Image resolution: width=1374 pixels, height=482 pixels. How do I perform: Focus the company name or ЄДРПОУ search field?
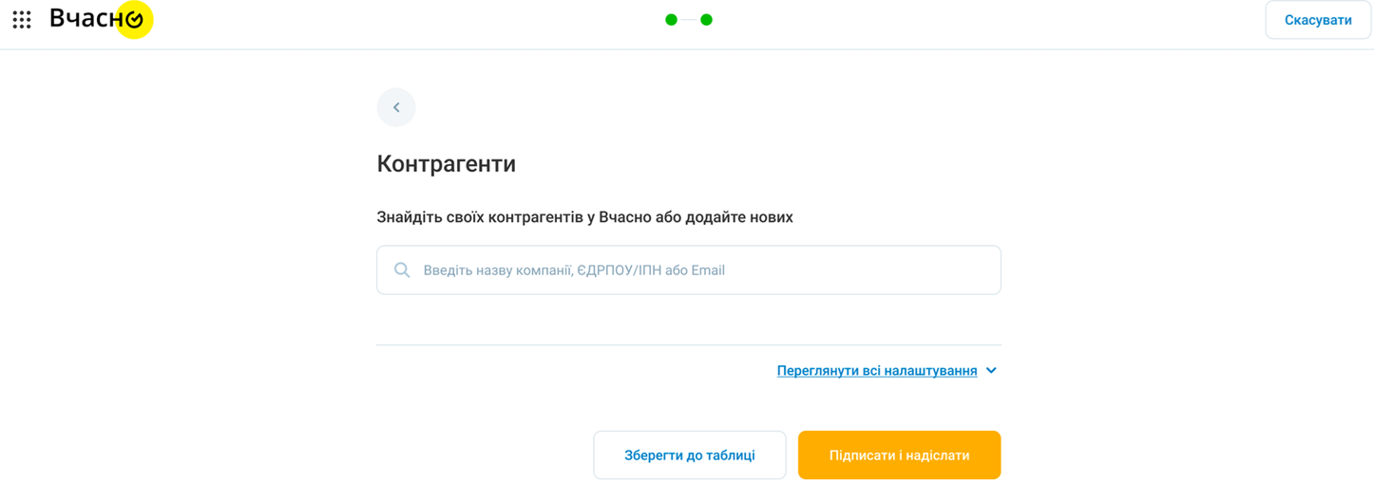tap(689, 270)
